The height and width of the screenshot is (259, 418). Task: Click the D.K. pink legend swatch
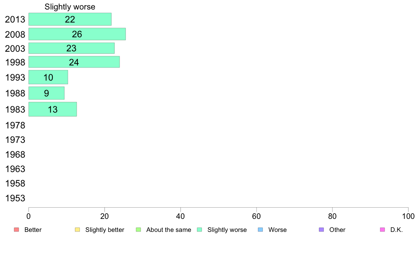pyautogui.click(x=382, y=230)
